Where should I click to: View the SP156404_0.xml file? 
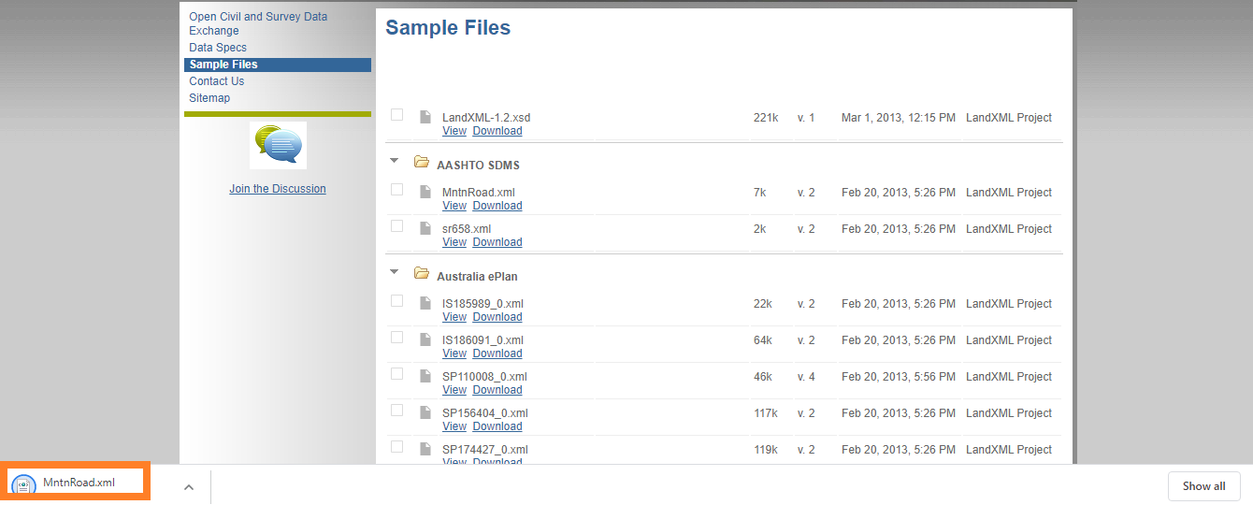pos(454,426)
